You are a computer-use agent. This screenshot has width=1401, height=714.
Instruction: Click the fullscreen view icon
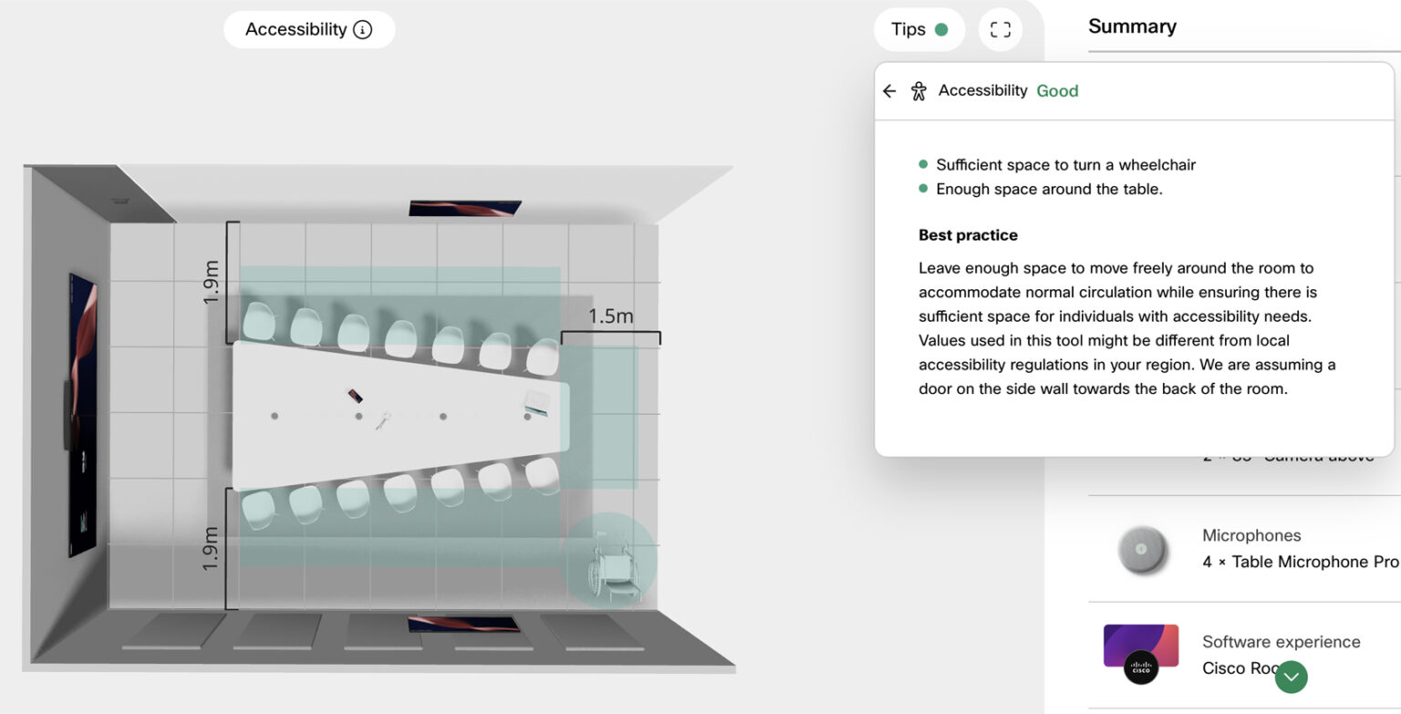click(x=1000, y=29)
